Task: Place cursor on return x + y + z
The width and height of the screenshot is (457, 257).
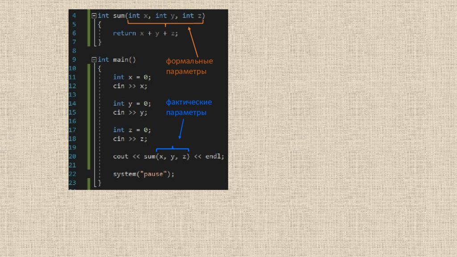Action: coord(145,33)
